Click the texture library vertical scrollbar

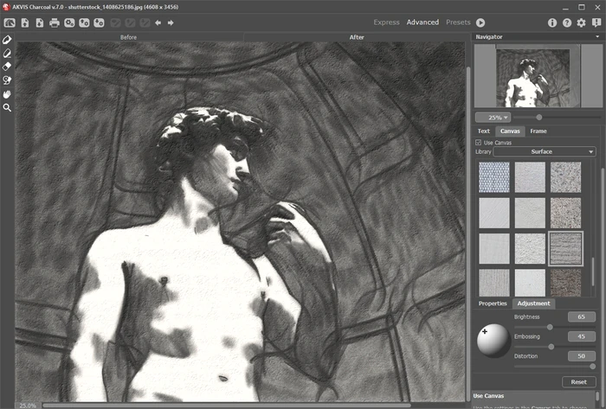[593, 272]
